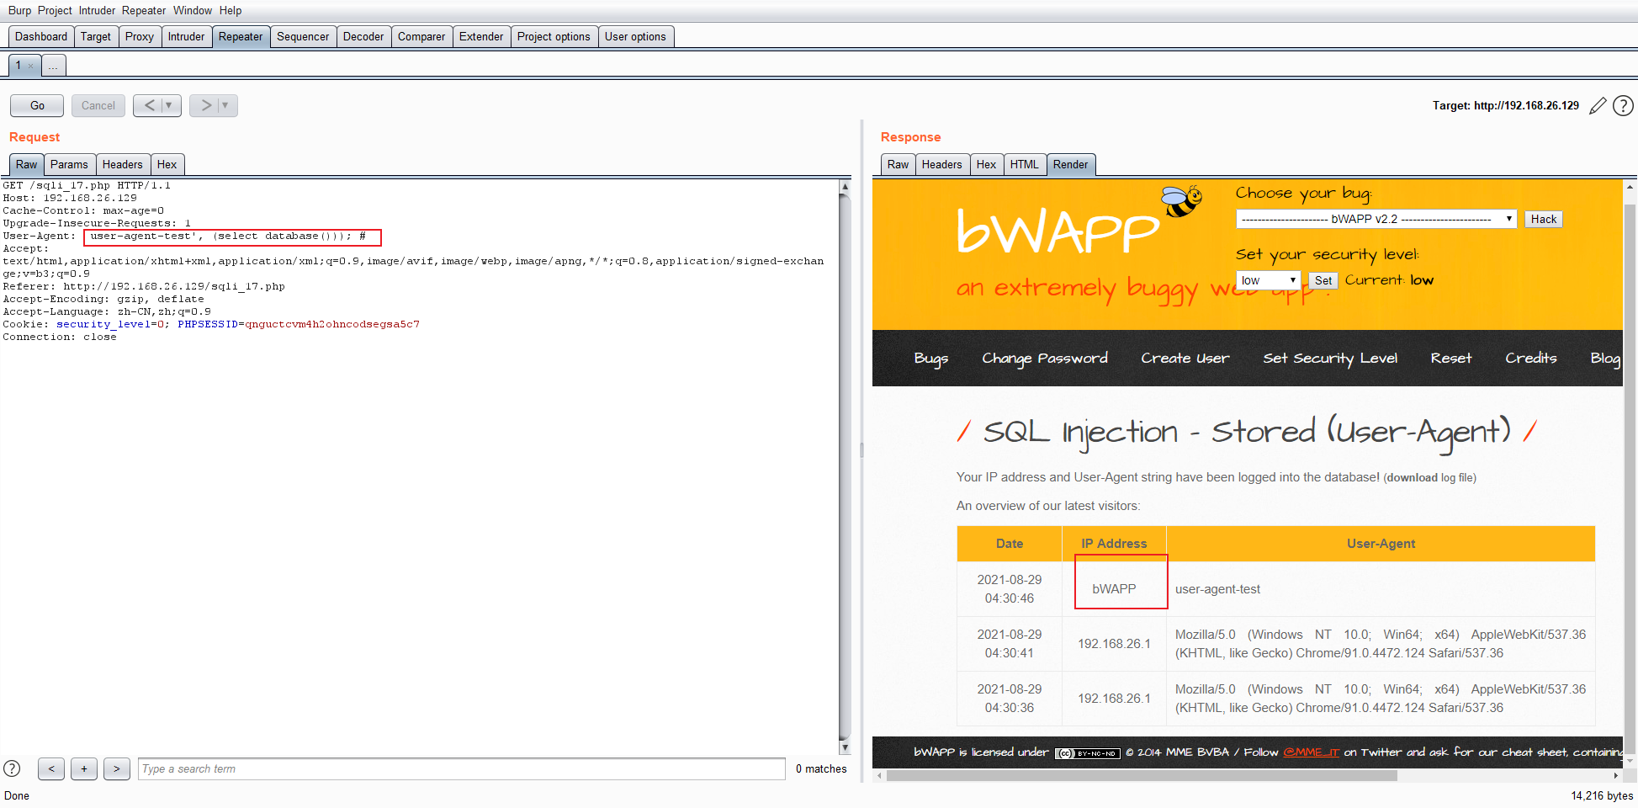The width and height of the screenshot is (1638, 808).
Task: Open the Target tab
Action: [x=96, y=36]
